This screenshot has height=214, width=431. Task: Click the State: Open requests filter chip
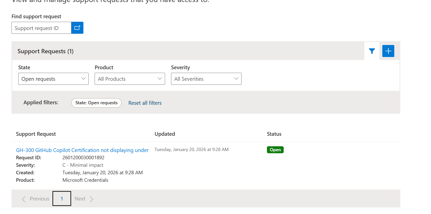[x=96, y=103]
